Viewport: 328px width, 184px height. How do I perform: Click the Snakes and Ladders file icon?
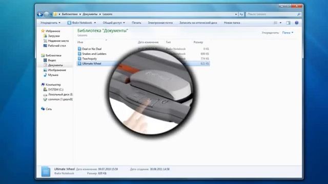79,54
